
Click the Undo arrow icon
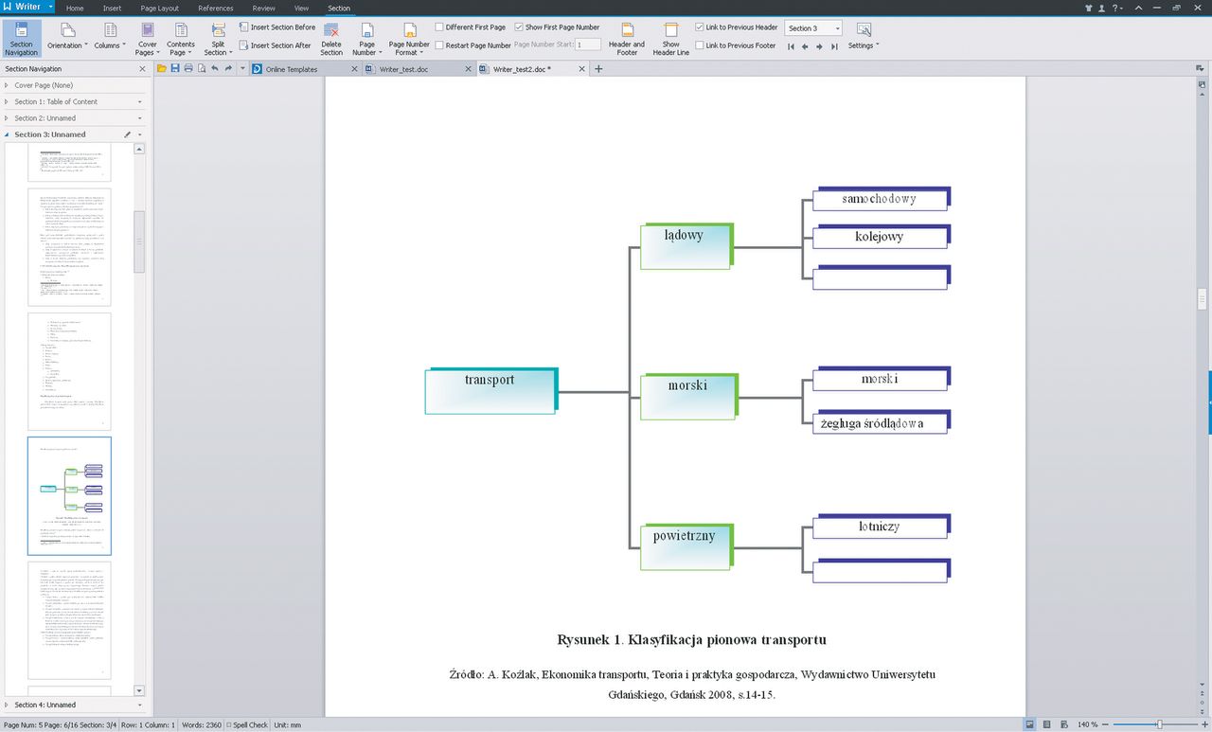click(x=215, y=69)
